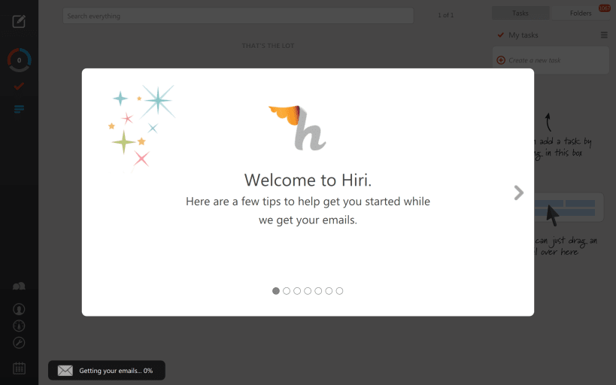Click the Create a new task field

(x=551, y=60)
